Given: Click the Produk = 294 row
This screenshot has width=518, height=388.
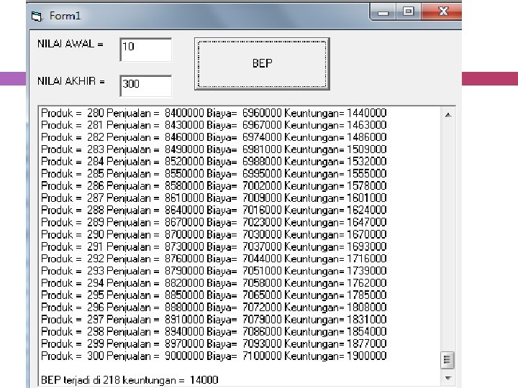Looking at the screenshot, I should coord(214,283).
